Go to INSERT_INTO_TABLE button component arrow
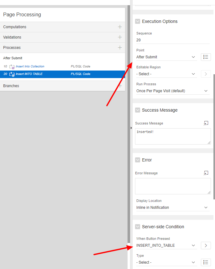 tap(206, 245)
